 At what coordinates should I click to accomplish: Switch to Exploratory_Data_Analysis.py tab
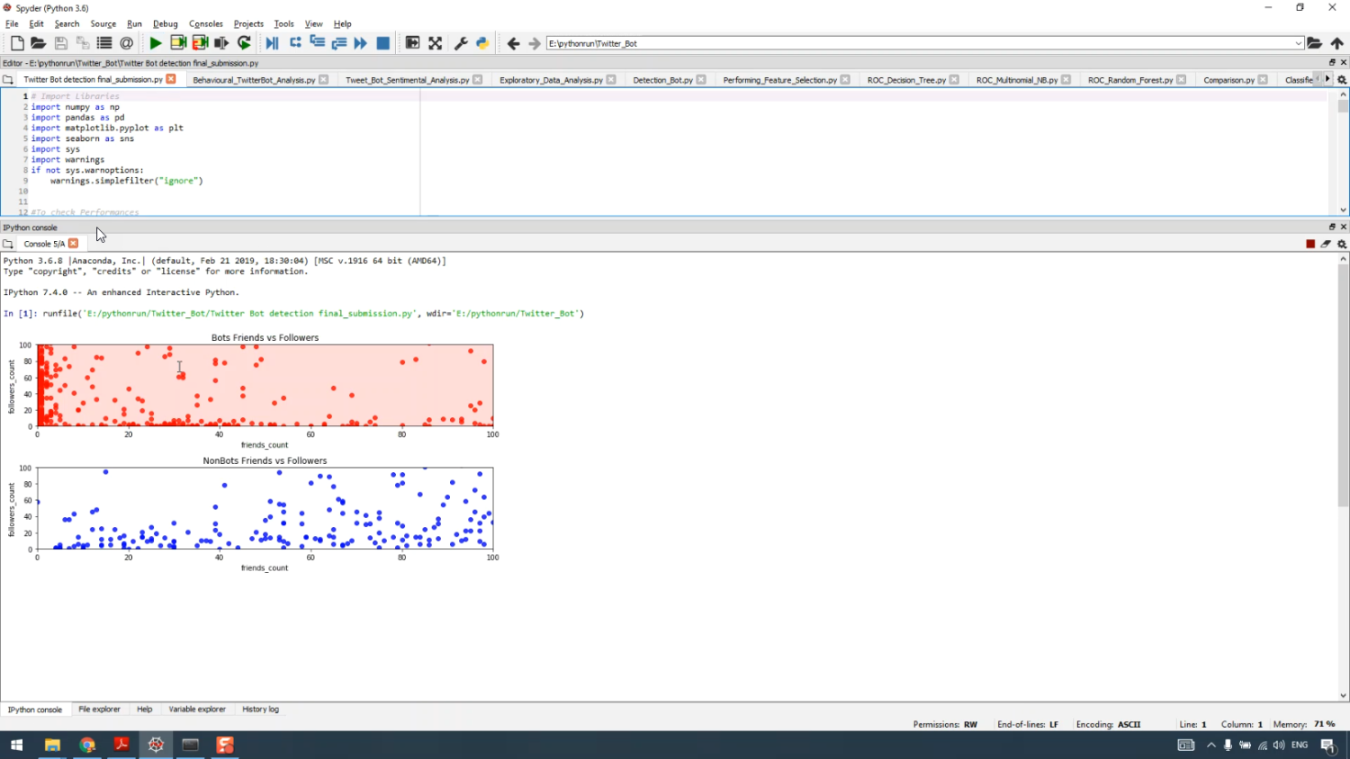(551, 80)
